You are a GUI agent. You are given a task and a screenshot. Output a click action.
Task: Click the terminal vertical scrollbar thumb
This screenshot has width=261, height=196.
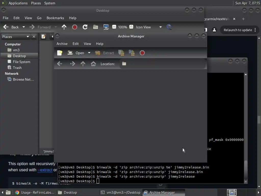(x=246, y=169)
